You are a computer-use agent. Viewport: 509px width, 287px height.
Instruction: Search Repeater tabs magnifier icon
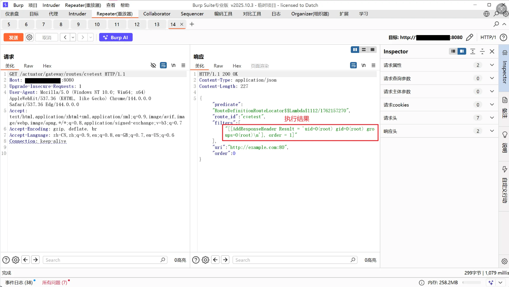coord(496,24)
